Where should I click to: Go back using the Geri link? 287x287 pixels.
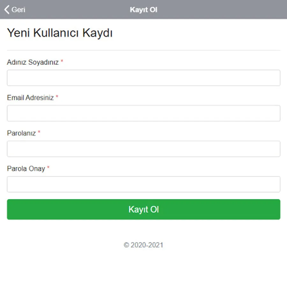(x=18, y=10)
